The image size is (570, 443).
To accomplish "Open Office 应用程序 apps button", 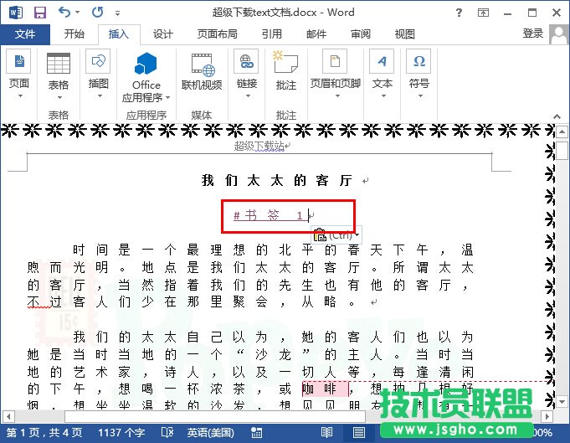I will 146,75.
